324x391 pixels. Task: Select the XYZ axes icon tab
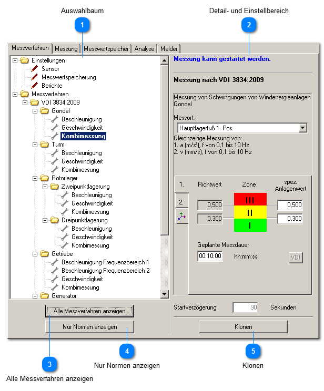click(x=181, y=216)
